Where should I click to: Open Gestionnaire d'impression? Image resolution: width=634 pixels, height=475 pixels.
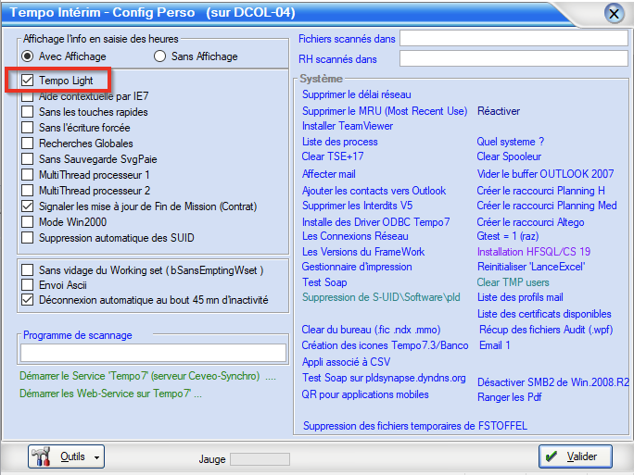pyautogui.click(x=357, y=267)
